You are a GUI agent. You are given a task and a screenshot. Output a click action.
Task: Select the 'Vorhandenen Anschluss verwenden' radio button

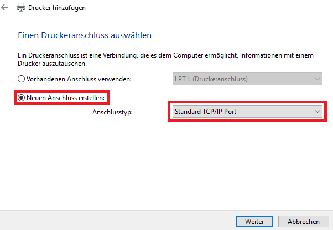click(x=22, y=79)
